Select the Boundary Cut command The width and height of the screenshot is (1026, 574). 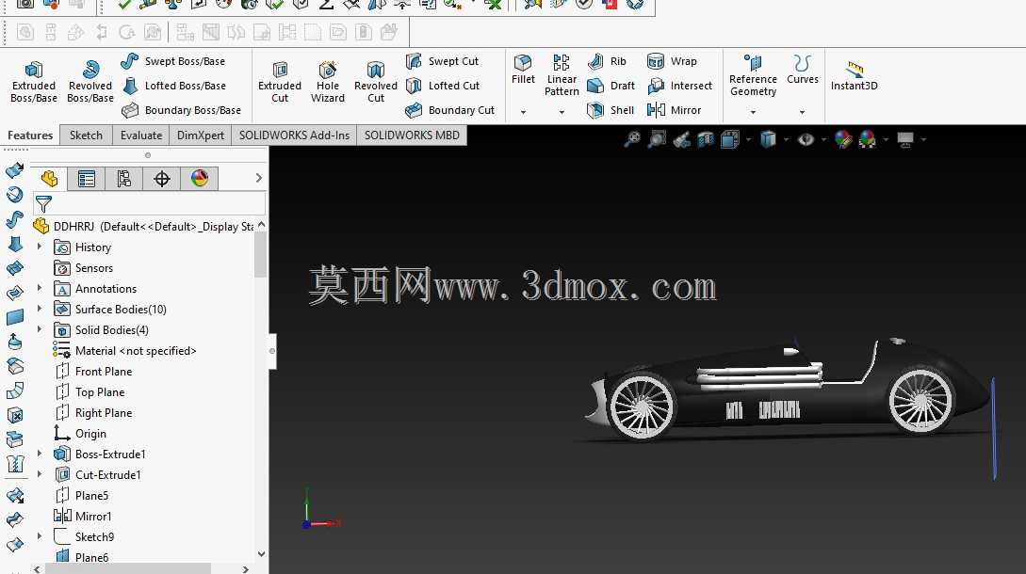449,110
